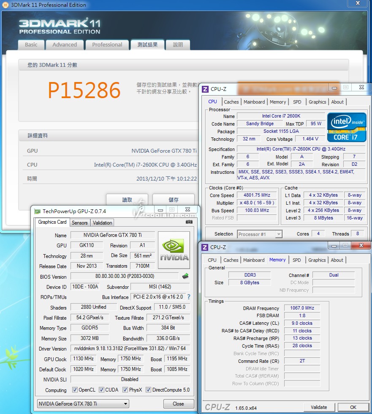This screenshot has width=372, height=414.
Task: Open the Mainboard tab in the upper CPU-Z window
Action: click(254, 102)
